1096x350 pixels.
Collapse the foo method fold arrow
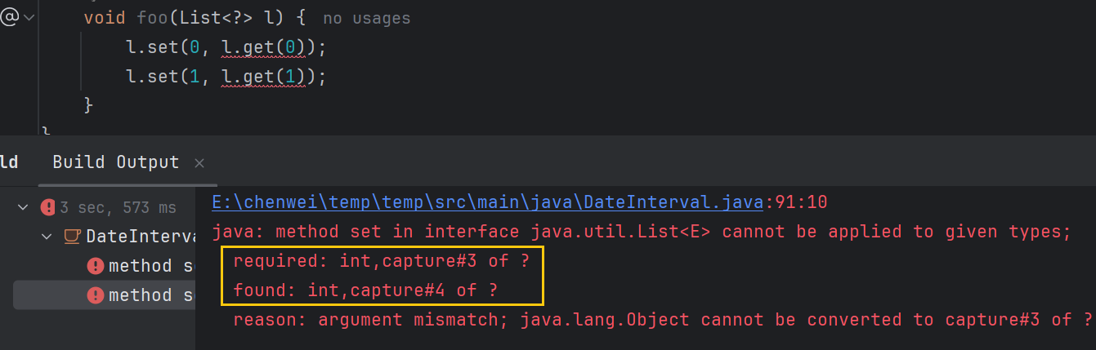click(x=30, y=17)
